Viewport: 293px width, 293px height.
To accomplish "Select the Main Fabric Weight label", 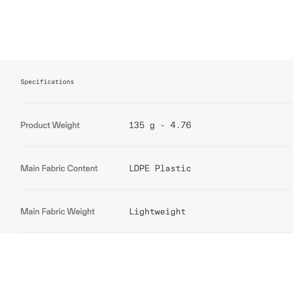I will point(58,212).
